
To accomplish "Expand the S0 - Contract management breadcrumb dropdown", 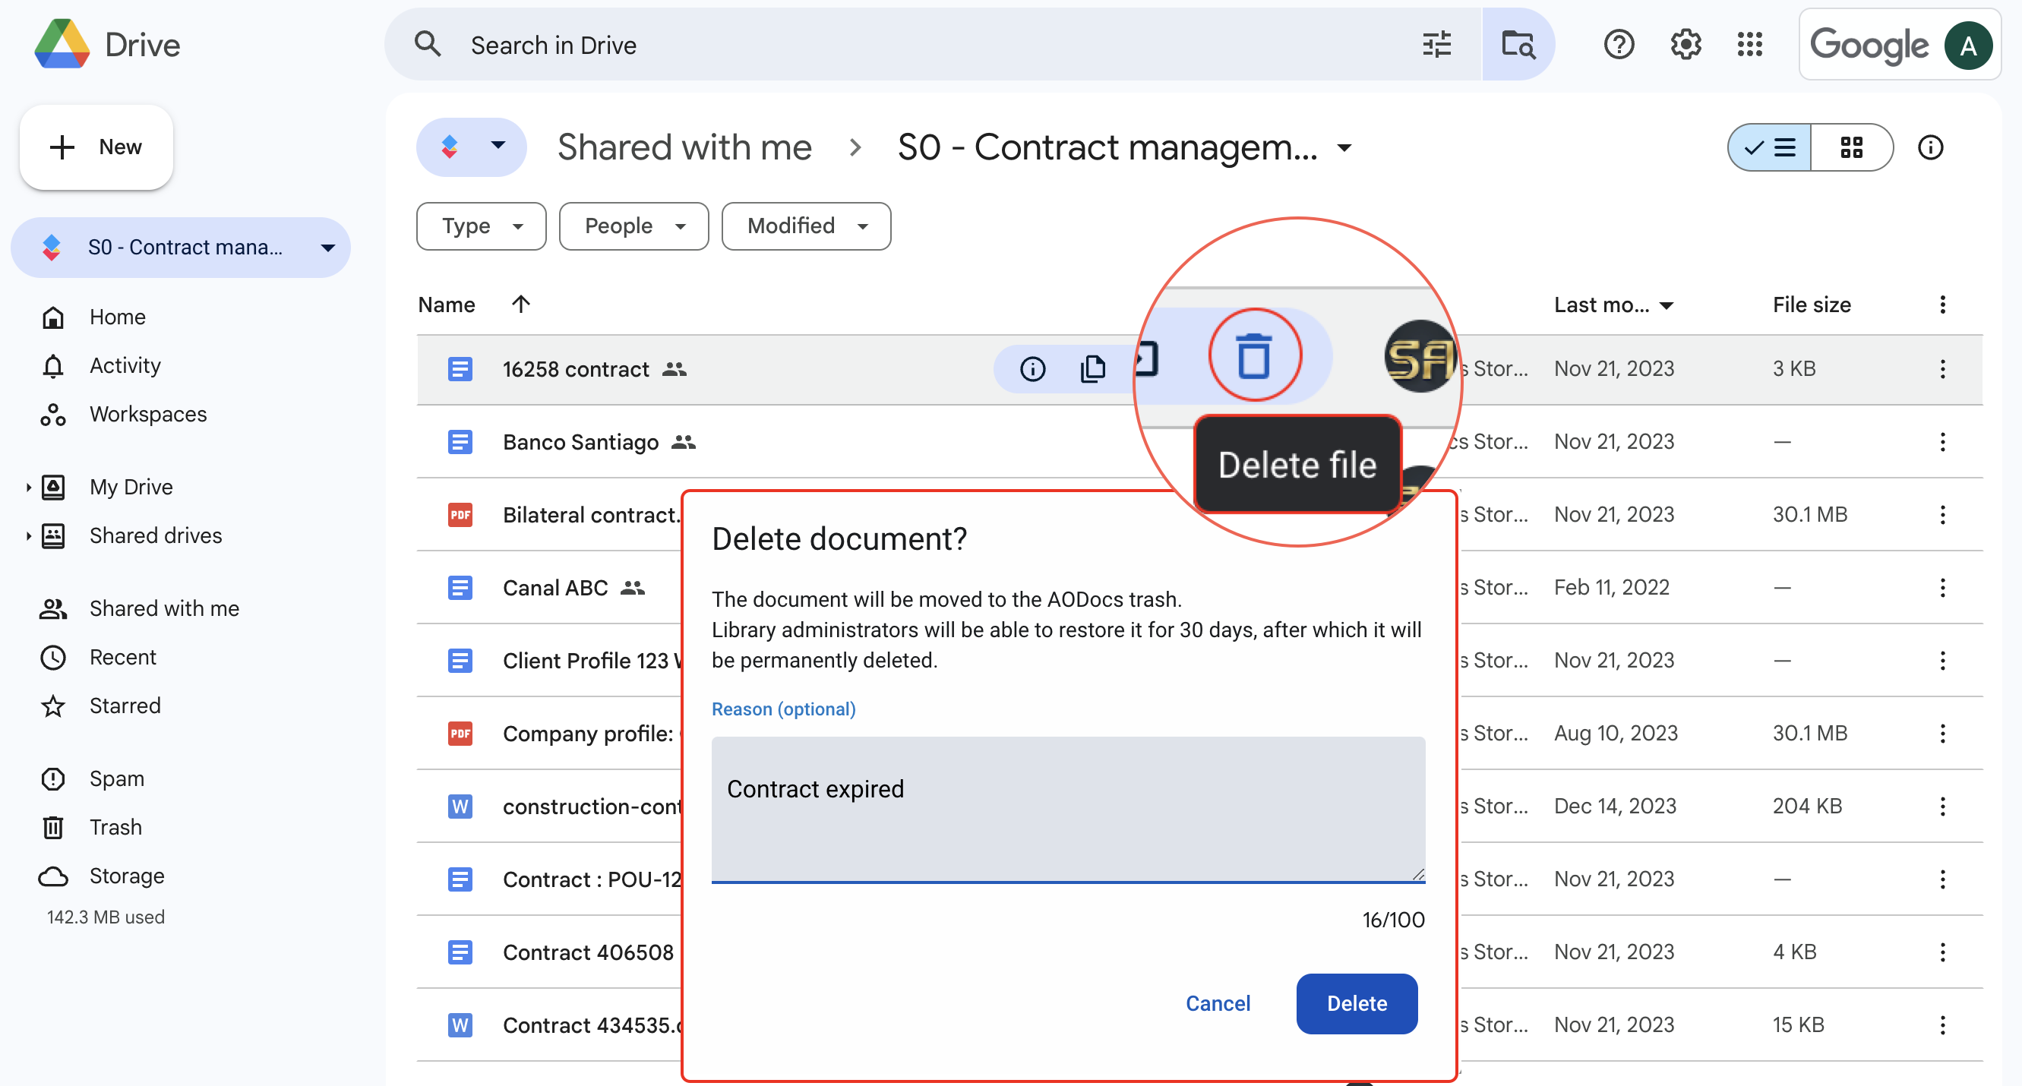I will click(1344, 147).
